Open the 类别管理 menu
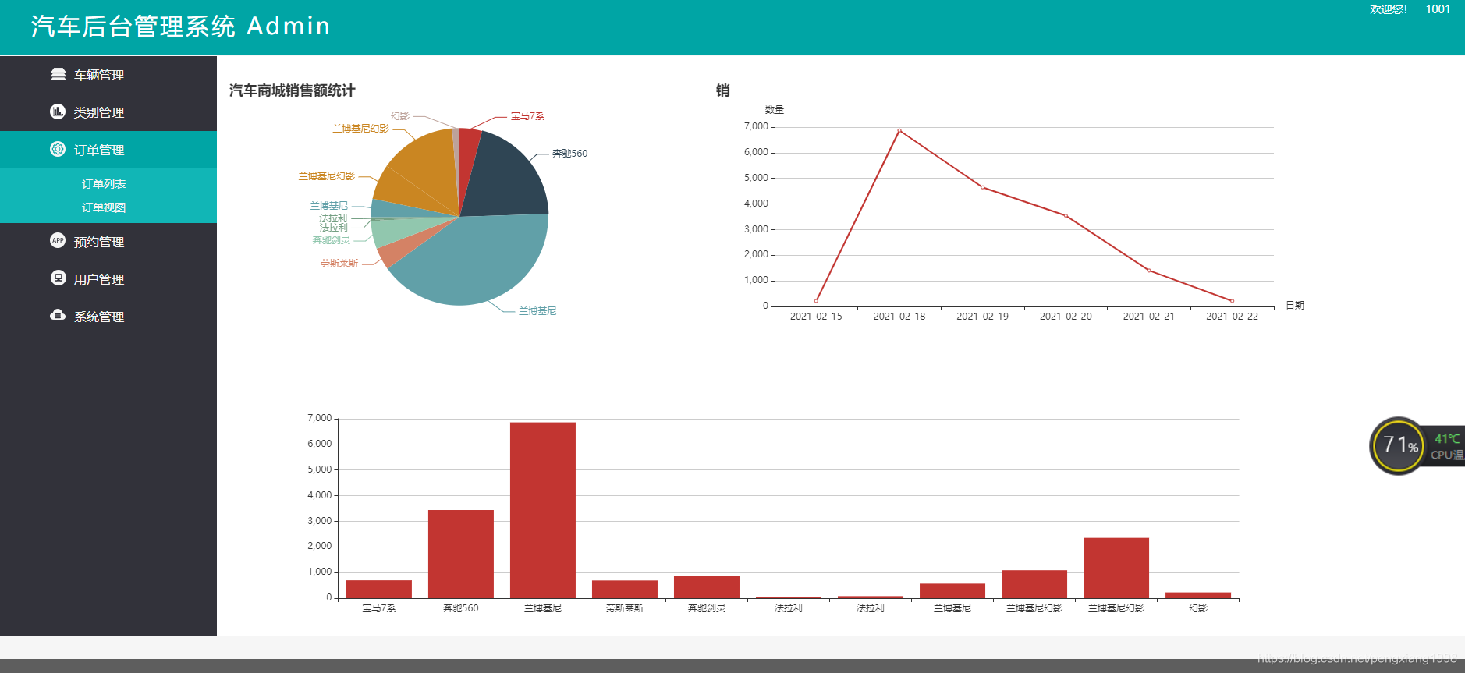The height and width of the screenshot is (673, 1465). (108, 112)
